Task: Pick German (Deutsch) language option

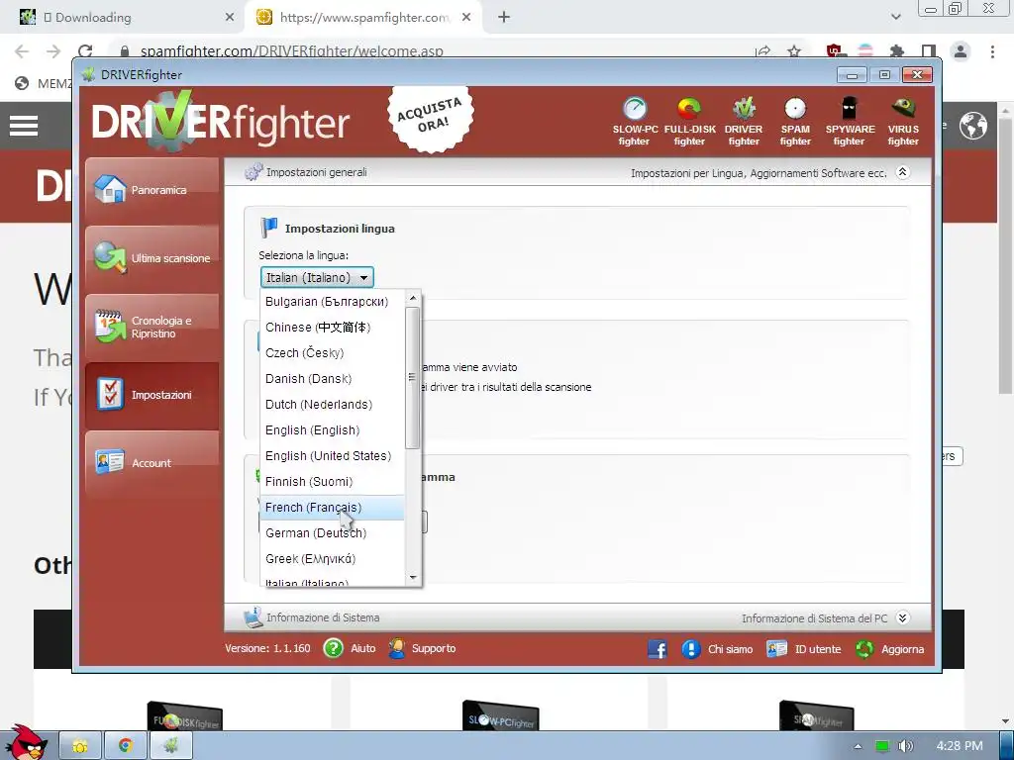Action: [332, 533]
